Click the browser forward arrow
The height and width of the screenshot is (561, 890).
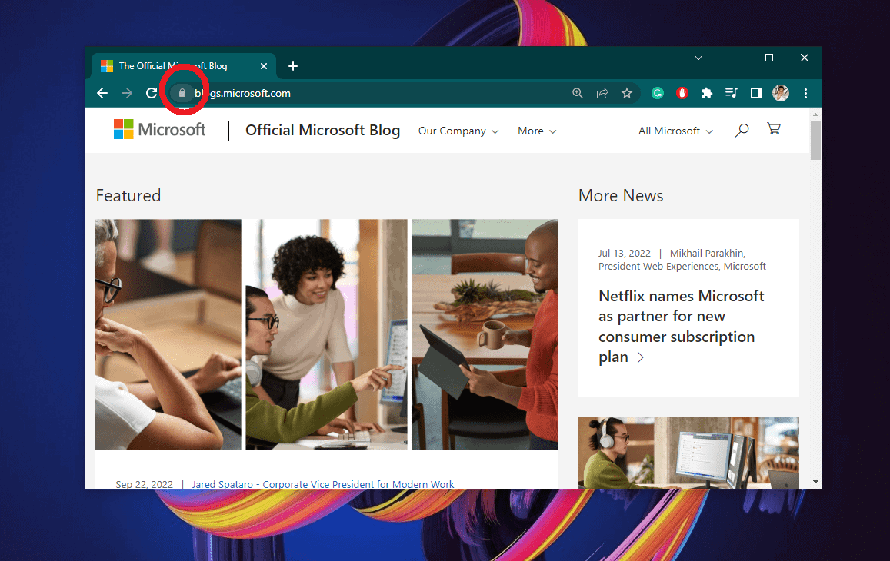[x=127, y=93]
